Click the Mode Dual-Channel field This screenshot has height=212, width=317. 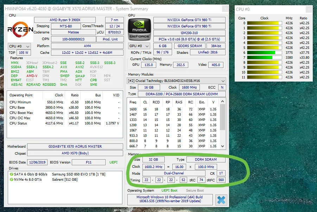point(174,173)
